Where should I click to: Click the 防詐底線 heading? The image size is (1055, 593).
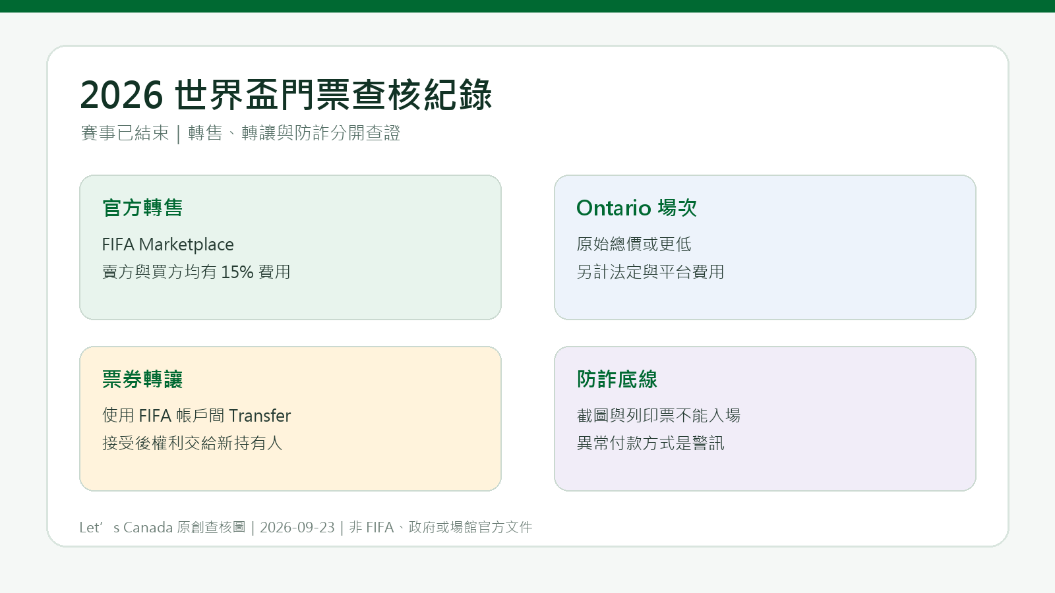click(x=617, y=380)
